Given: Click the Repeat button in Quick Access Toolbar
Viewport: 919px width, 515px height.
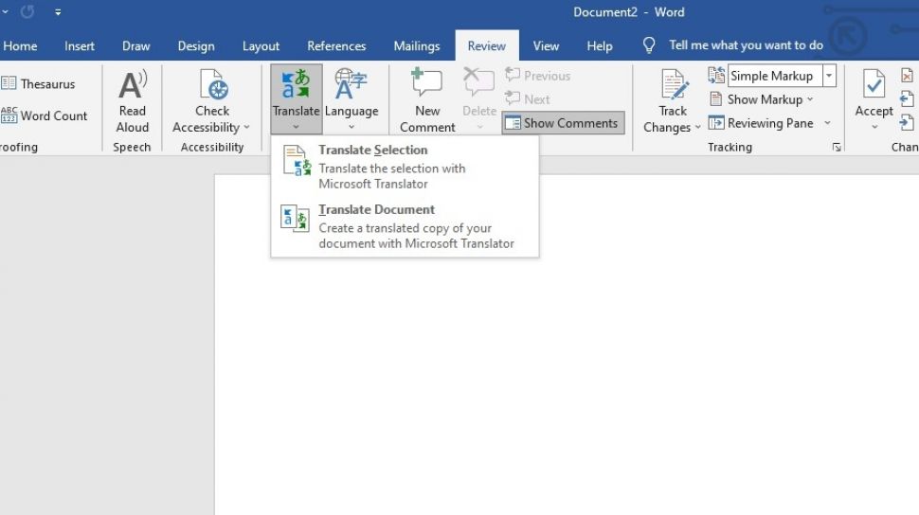Looking at the screenshot, I should click(x=27, y=11).
